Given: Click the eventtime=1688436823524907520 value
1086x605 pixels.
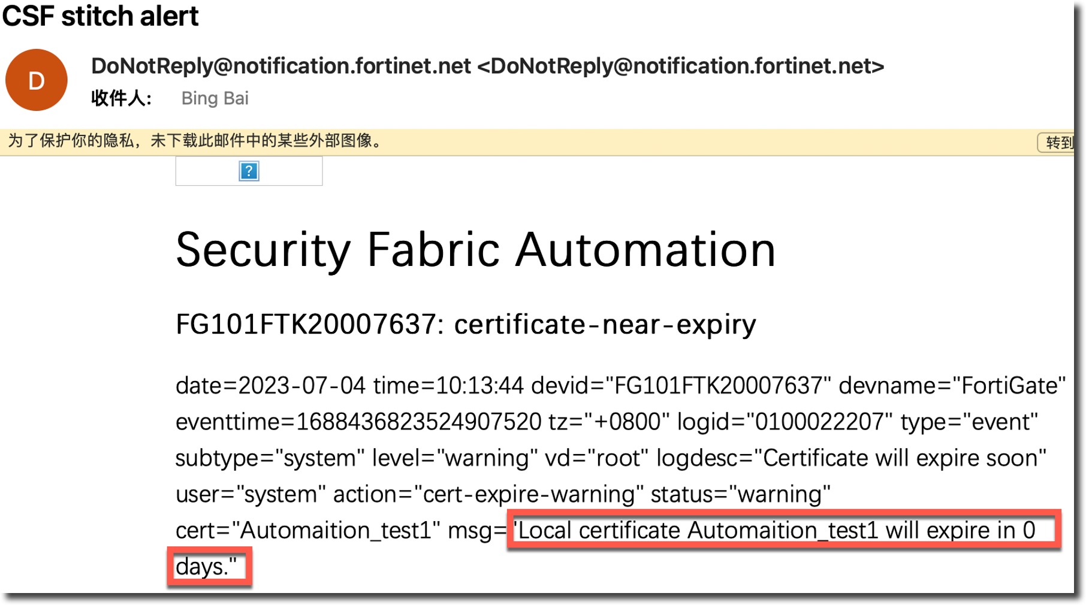Looking at the screenshot, I should (x=358, y=422).
